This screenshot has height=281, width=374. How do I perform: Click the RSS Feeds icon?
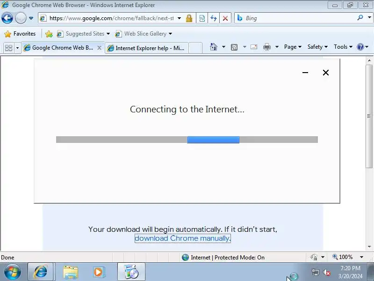234,47
